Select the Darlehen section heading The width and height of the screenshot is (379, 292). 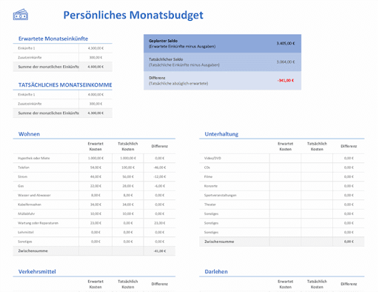pos(216,272)
